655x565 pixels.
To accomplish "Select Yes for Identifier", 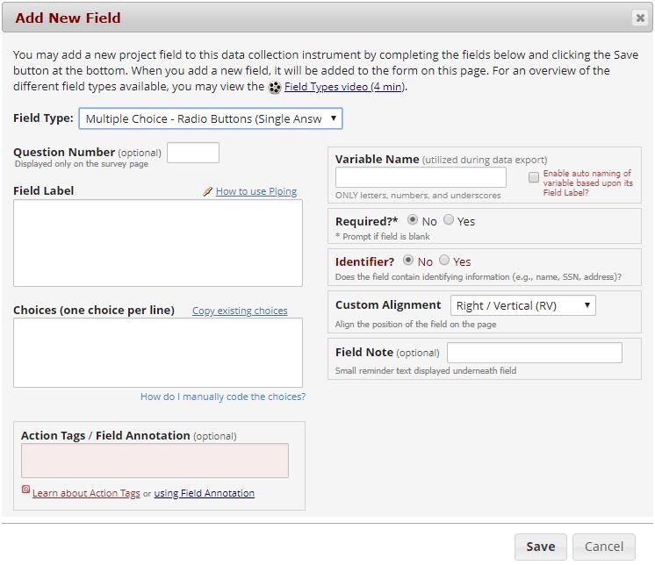I will (444, 260).
